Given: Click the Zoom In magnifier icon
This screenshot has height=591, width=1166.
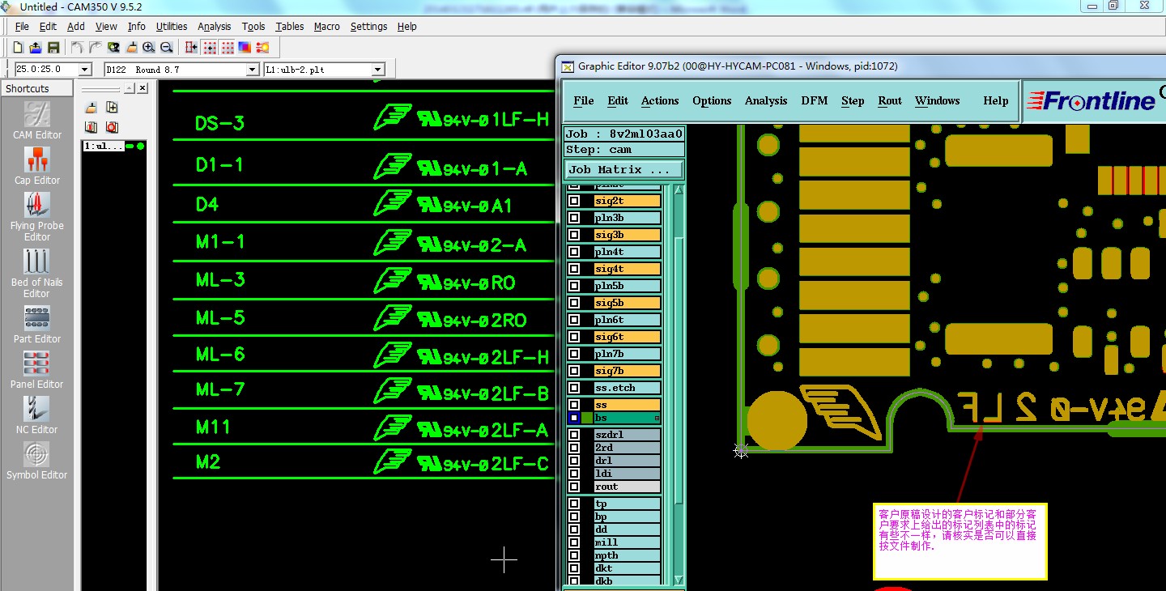Looking at the screenshot, I should [x=149, y=48].
